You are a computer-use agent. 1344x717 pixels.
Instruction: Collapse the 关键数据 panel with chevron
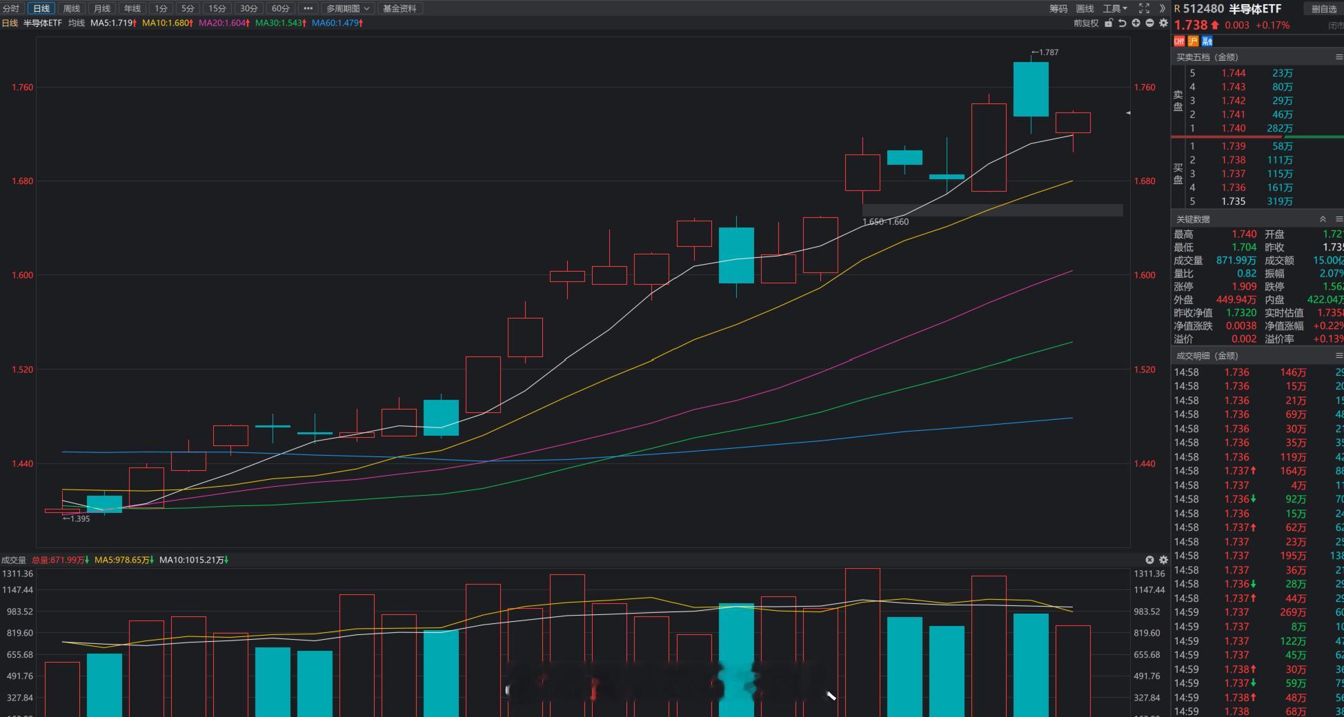[1323, 219]
